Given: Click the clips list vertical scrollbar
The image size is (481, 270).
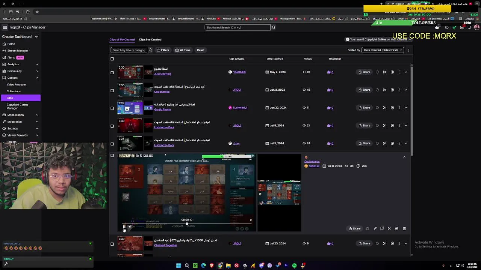Looking at the screenshot, I should click(412, 111).
